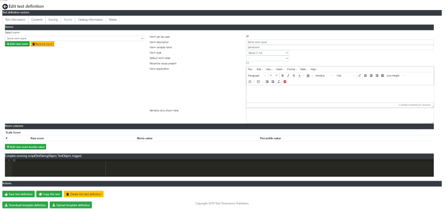Click Add new norm border value button
The height and width of the screenshot is (209, 446).
coord(26,147)
